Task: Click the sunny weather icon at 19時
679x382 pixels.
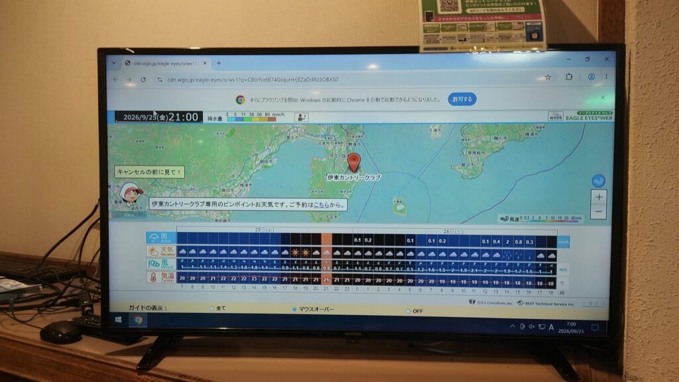Action: tap(306, 252)
